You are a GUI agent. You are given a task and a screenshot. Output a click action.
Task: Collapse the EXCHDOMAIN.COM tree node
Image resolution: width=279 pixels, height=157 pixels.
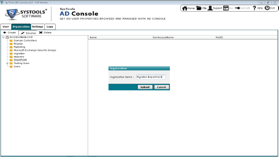pos(3,37)
